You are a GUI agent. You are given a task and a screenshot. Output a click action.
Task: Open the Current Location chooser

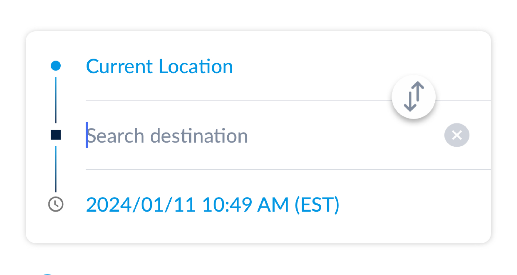160,66
